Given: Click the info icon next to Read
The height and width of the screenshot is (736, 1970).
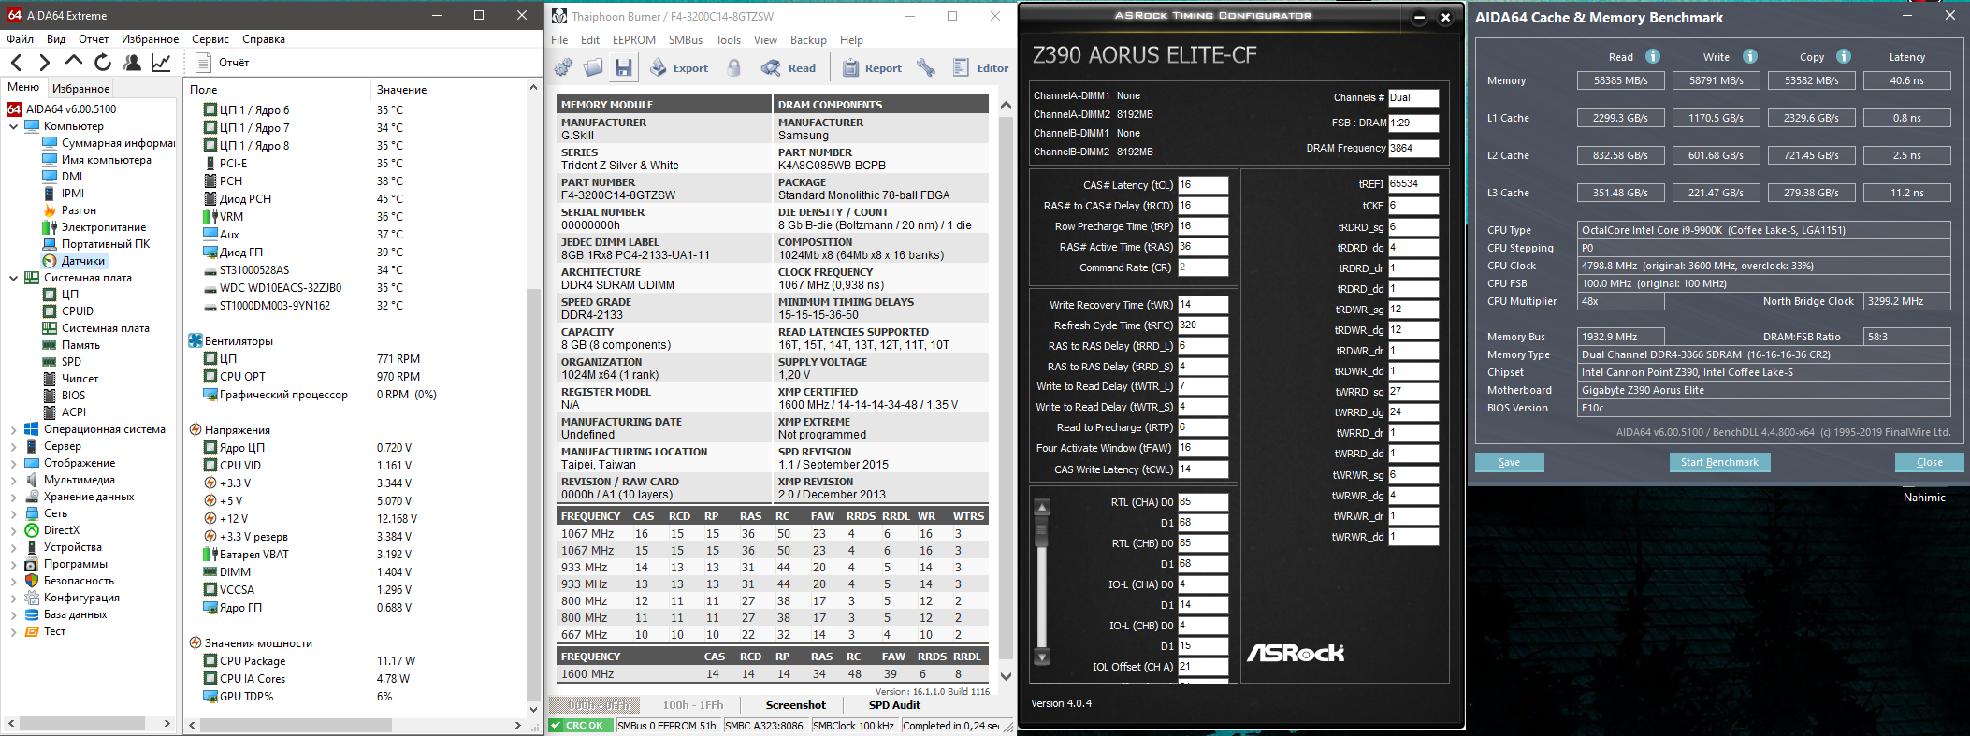Looking at the screenshot, I should [x=1653, y=56].
